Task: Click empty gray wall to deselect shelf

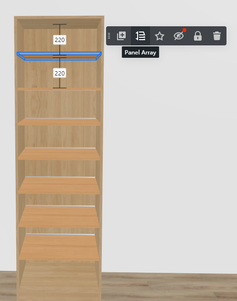Action: point(169,153)
